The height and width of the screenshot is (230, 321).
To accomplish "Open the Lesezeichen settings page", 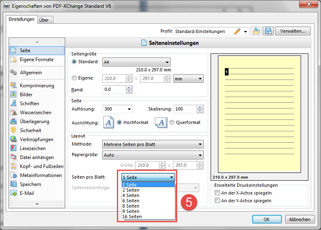I will (37, 148).
